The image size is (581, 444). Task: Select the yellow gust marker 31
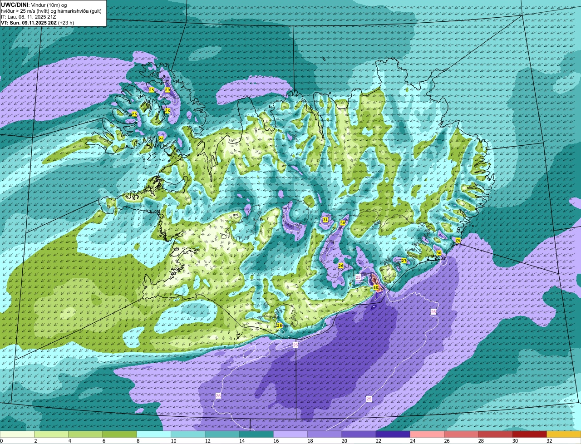pos(325,220)
